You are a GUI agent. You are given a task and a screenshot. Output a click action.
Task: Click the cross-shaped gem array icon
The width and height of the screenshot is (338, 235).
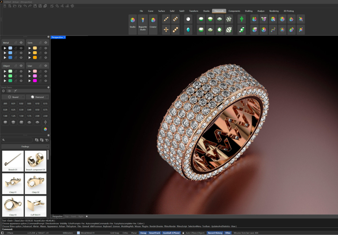(x=166, y=29)
